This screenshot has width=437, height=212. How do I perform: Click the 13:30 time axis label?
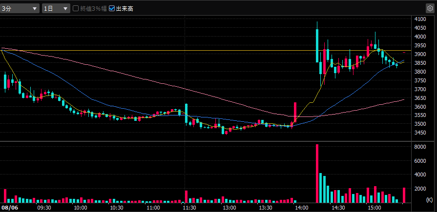tap(266, 208)
